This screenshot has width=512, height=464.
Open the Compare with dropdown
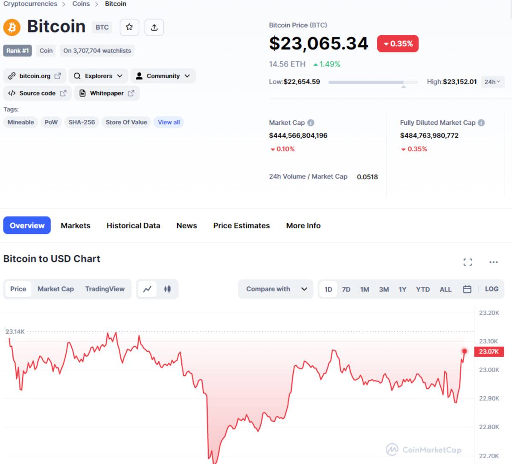[x=276, y=289]
